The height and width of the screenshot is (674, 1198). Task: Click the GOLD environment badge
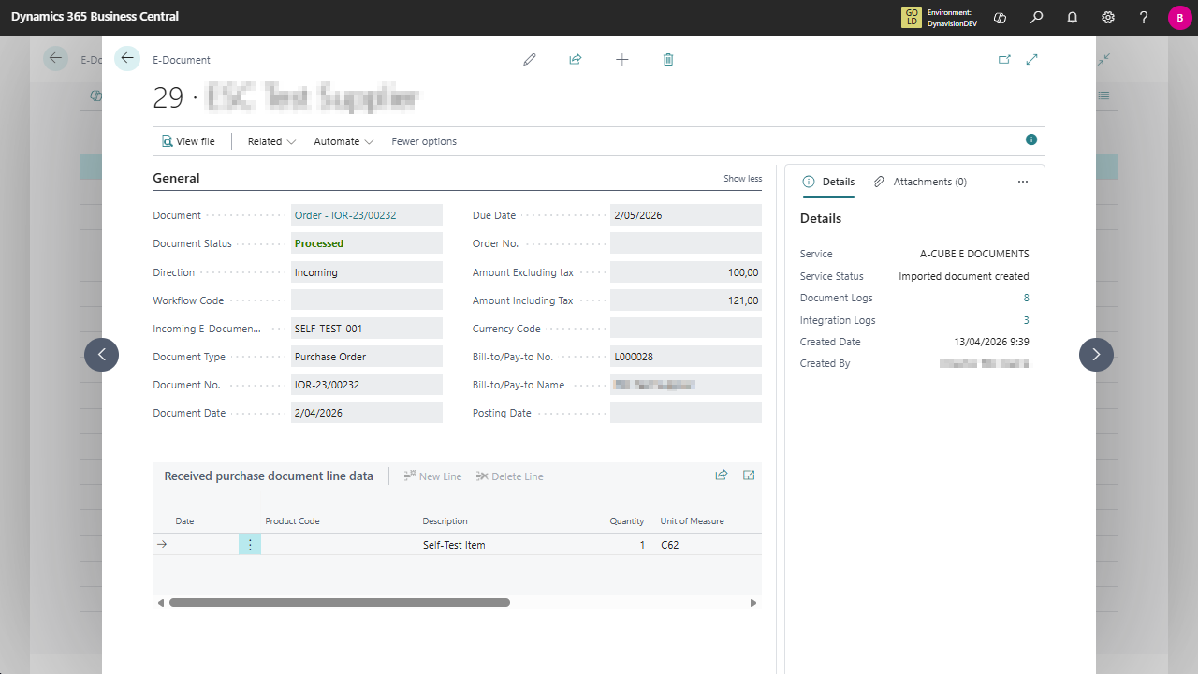click(x=911, y=18)
